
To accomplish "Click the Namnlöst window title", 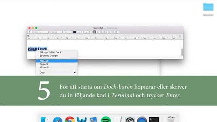I will (x=98, y=28).
